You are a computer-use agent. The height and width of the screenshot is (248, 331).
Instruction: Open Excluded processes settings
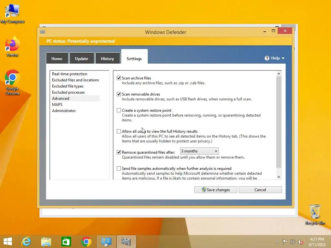pyautogui.click(x=69, y=92)
